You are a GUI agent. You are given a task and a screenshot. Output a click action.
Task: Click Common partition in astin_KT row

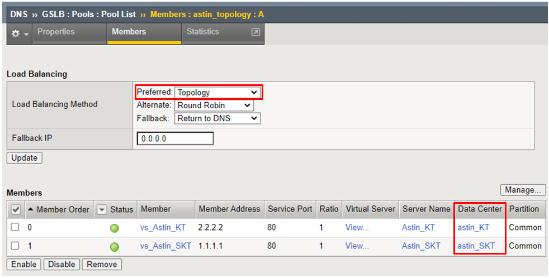525,227
